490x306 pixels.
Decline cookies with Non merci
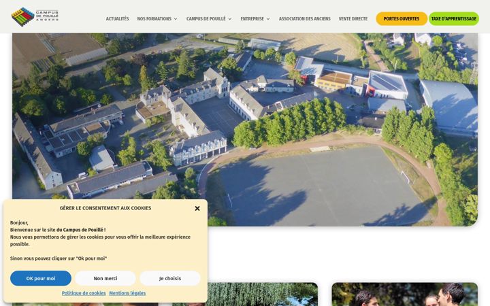click(x=105, y=278)
